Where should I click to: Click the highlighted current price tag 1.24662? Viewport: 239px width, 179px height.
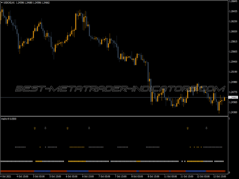point(233,97)
